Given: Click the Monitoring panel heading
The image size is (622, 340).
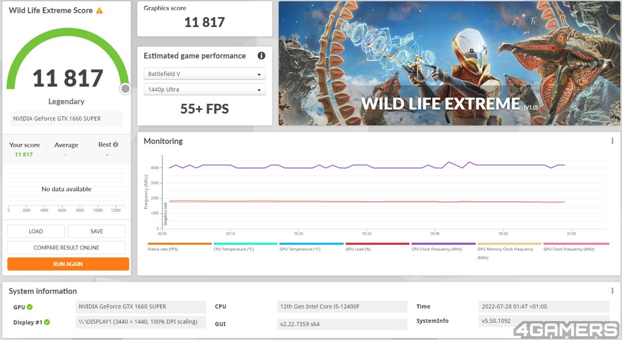Looking at the screenshot, I should (163, 141).
